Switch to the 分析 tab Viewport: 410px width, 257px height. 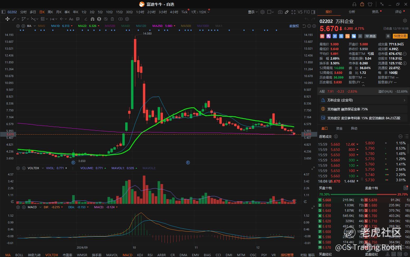click(x=352, y=12)
